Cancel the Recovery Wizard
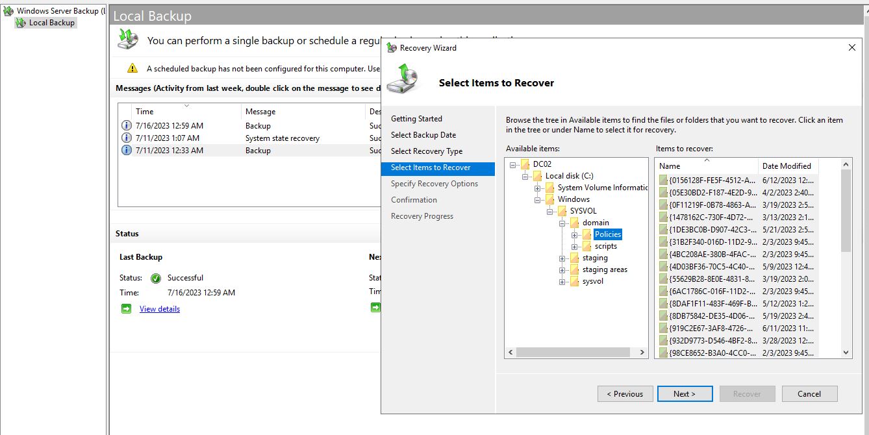 pos(809,393)
